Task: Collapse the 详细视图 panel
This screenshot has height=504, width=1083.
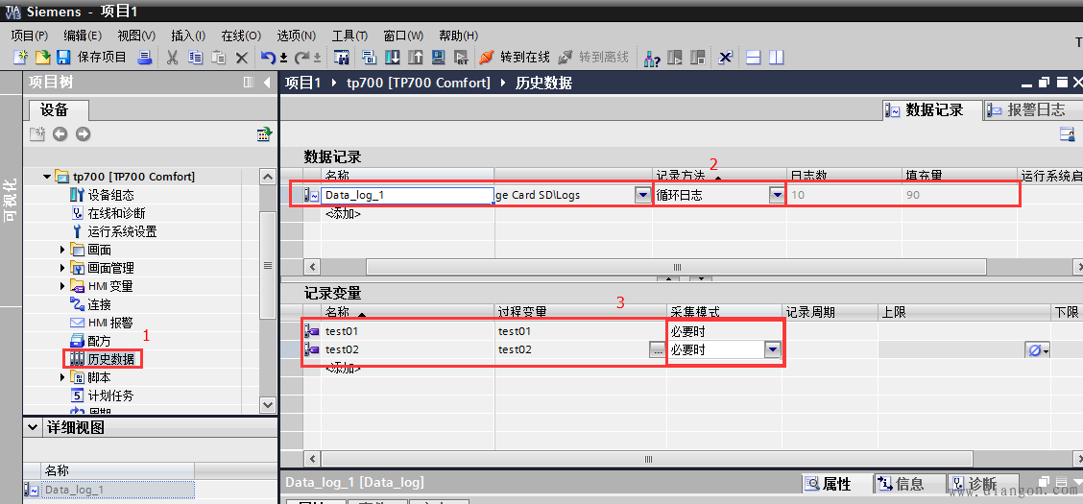Action: pos(32,427)
